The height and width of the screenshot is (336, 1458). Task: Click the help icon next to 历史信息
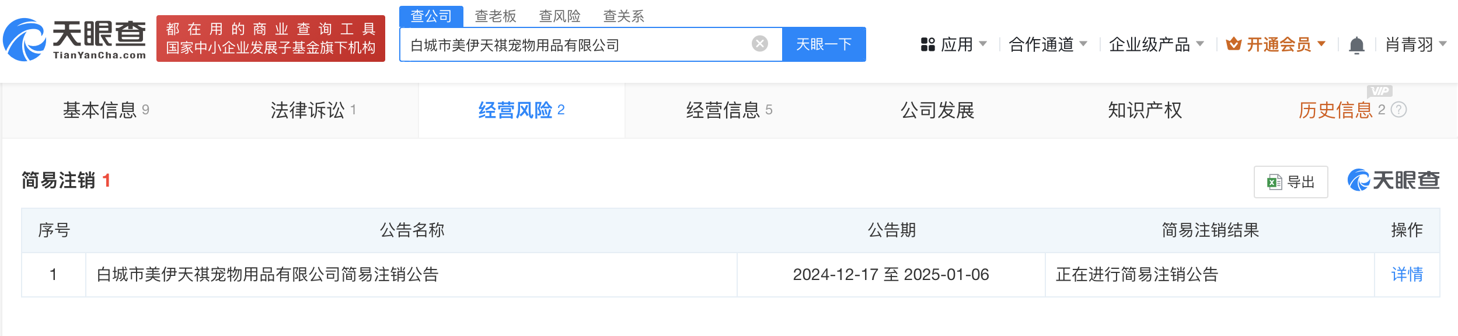tap(1398, 110)
